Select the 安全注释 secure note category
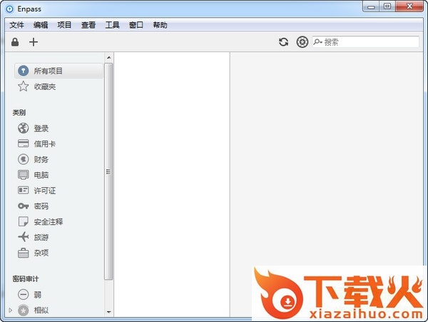This screenshot has width=428, height=322. (48, 222)
